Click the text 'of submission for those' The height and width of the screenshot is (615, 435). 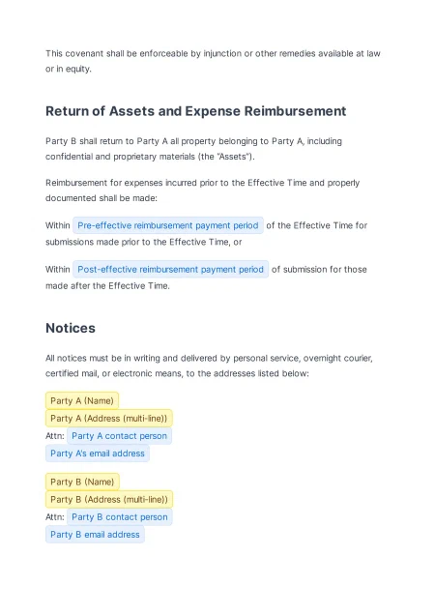(x=319, y=270)
